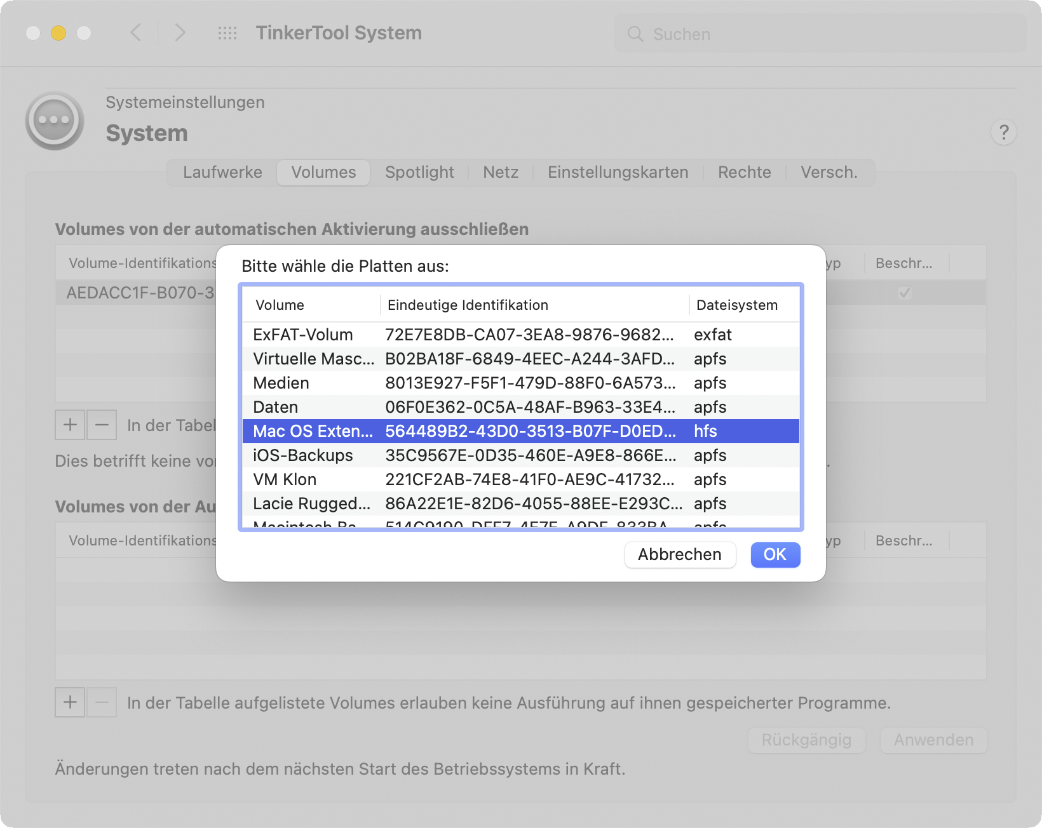Cancel the dialog with Abbrechen
The width and height of the screenshot is (1042, 828).
[x=680, y=555]
